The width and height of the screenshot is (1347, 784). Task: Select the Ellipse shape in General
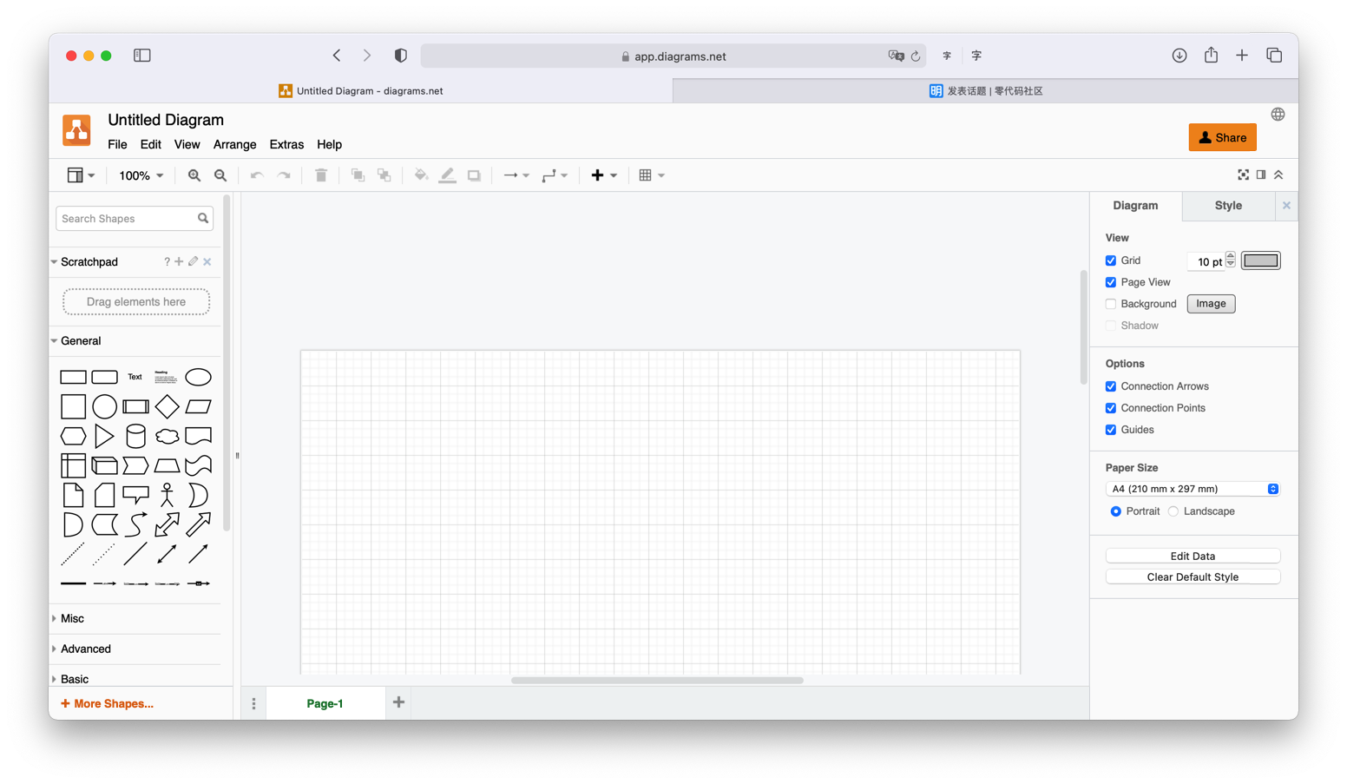click(198, 377)
